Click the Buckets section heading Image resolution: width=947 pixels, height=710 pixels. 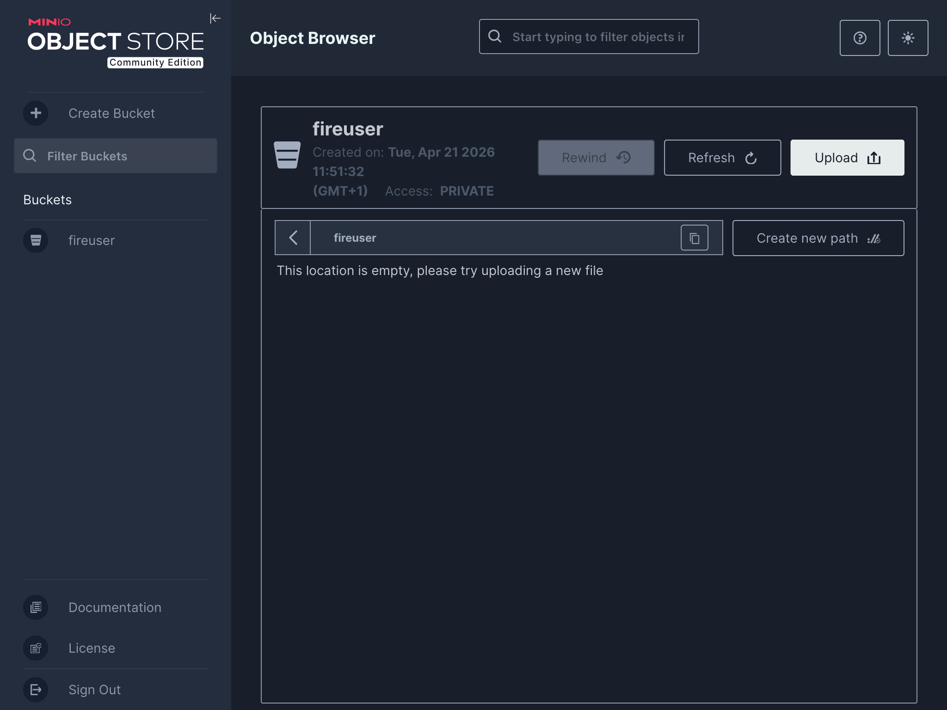(48, 200)
